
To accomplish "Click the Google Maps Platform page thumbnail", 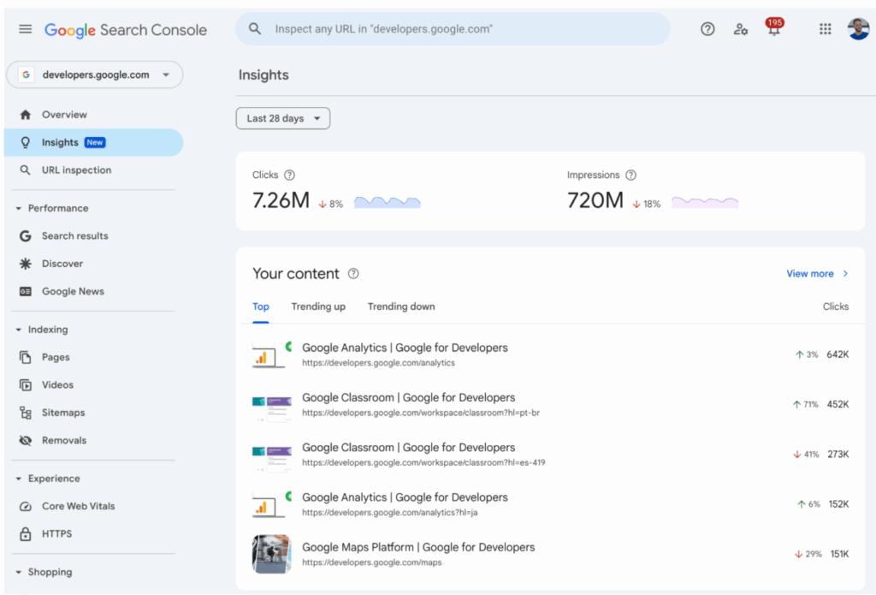I will (x=271, y=555).
